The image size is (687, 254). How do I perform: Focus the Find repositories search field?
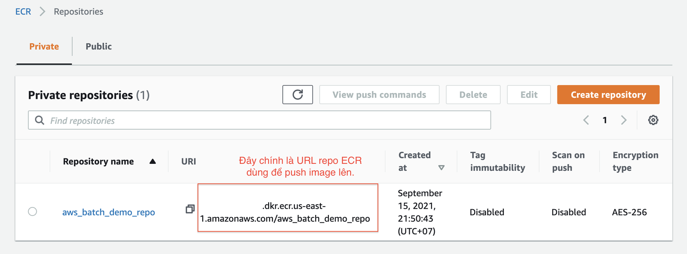click(x=266, y=121)
